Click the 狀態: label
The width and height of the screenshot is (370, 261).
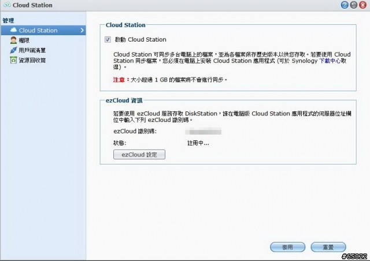120,143
